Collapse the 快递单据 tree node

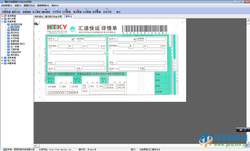(x=2, y=22)
